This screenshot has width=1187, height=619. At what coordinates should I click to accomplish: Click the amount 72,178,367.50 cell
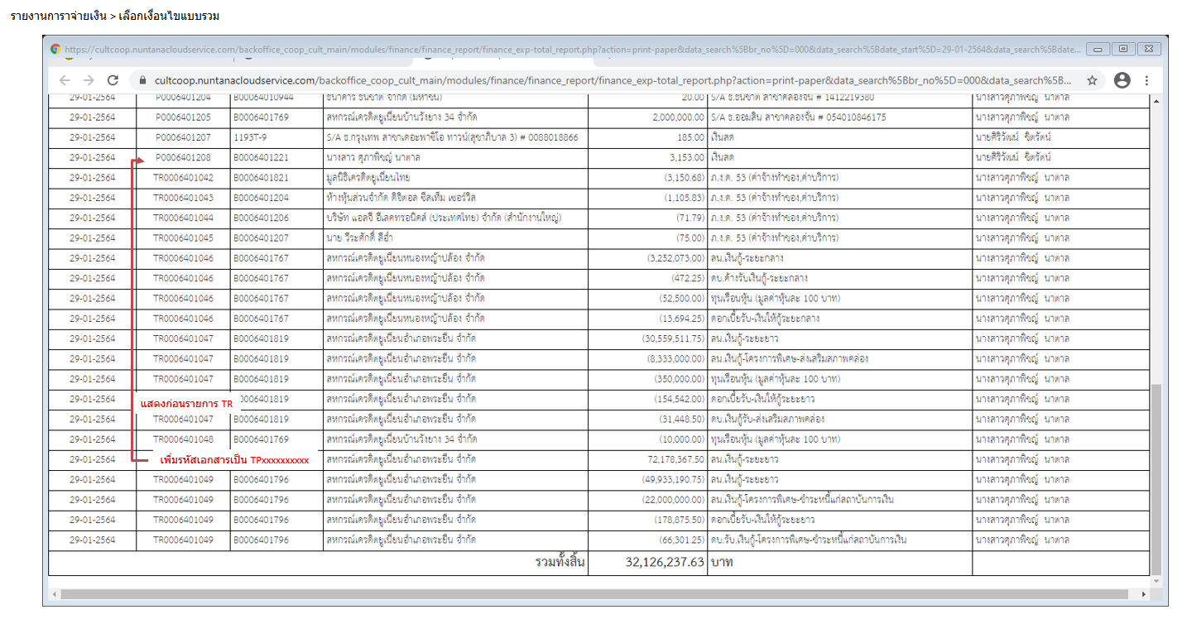666,459
